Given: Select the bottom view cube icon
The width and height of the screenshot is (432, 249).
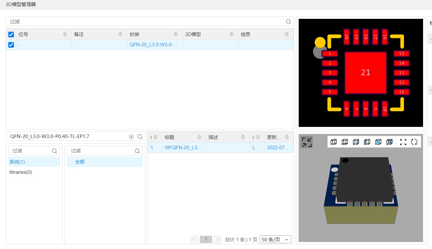Looking at the screenshot, I should pos(345,142).
